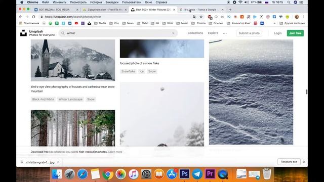Open the Приложения apps shortcut

29,23
